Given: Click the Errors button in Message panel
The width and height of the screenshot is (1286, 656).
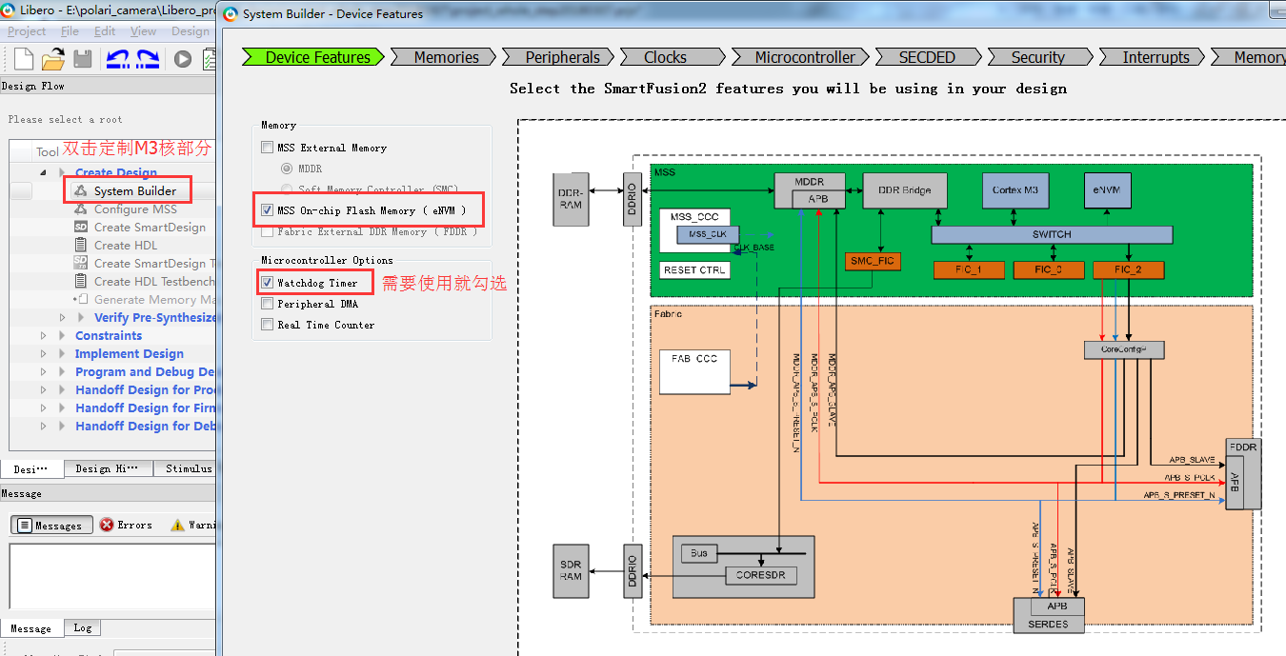Looking at the screenshot, I should (x=129, y=525).
